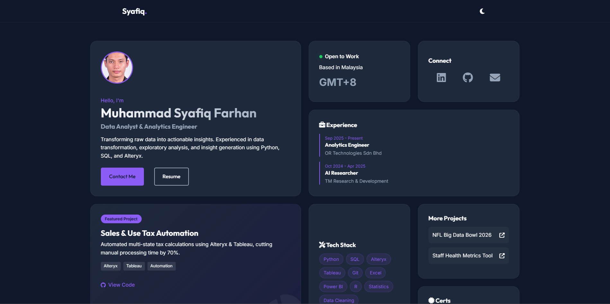Select the Statistics chip
The image size is (610, 304).
pyautogui.click(x=379, y=287)
